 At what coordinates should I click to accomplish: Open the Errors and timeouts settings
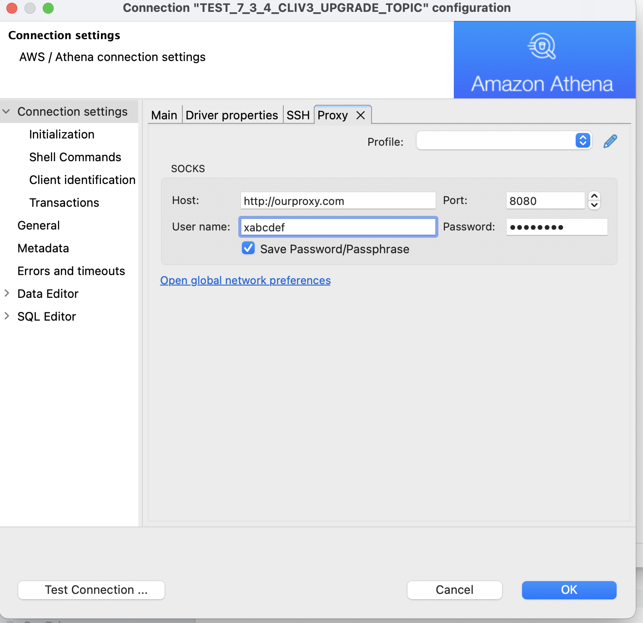coord(71,271)
